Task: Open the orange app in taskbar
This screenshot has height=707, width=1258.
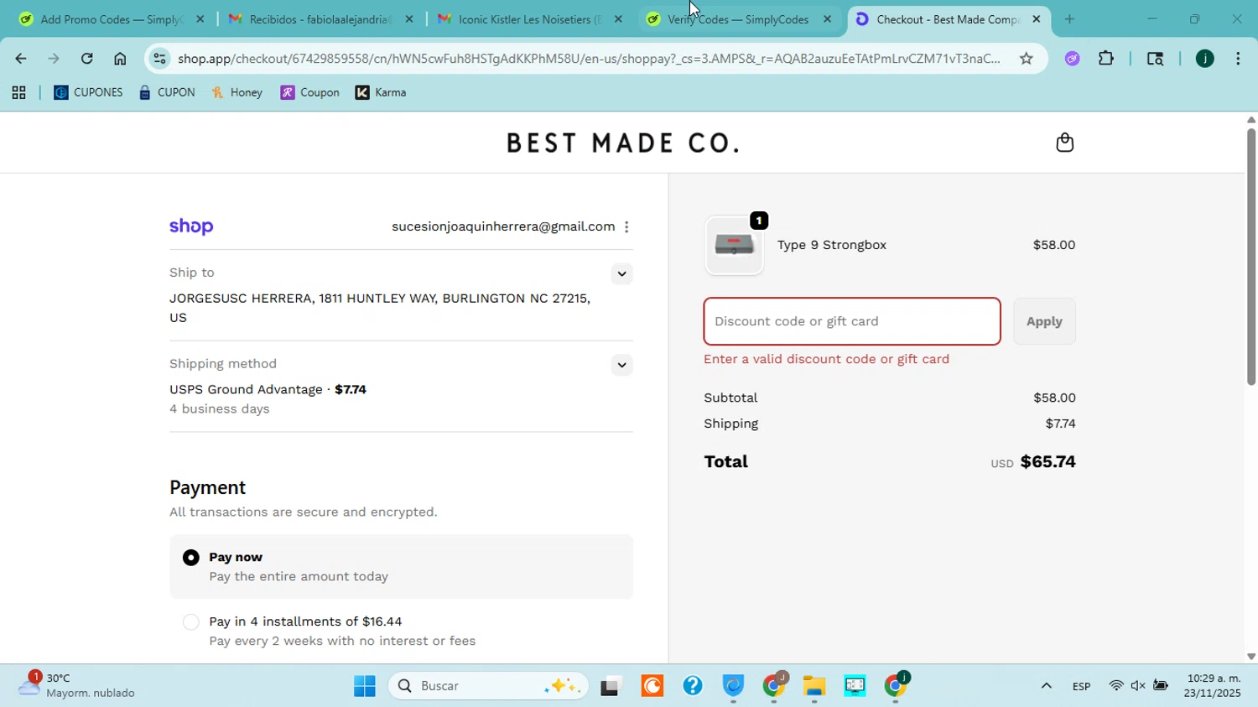Action: pos(652,687)
